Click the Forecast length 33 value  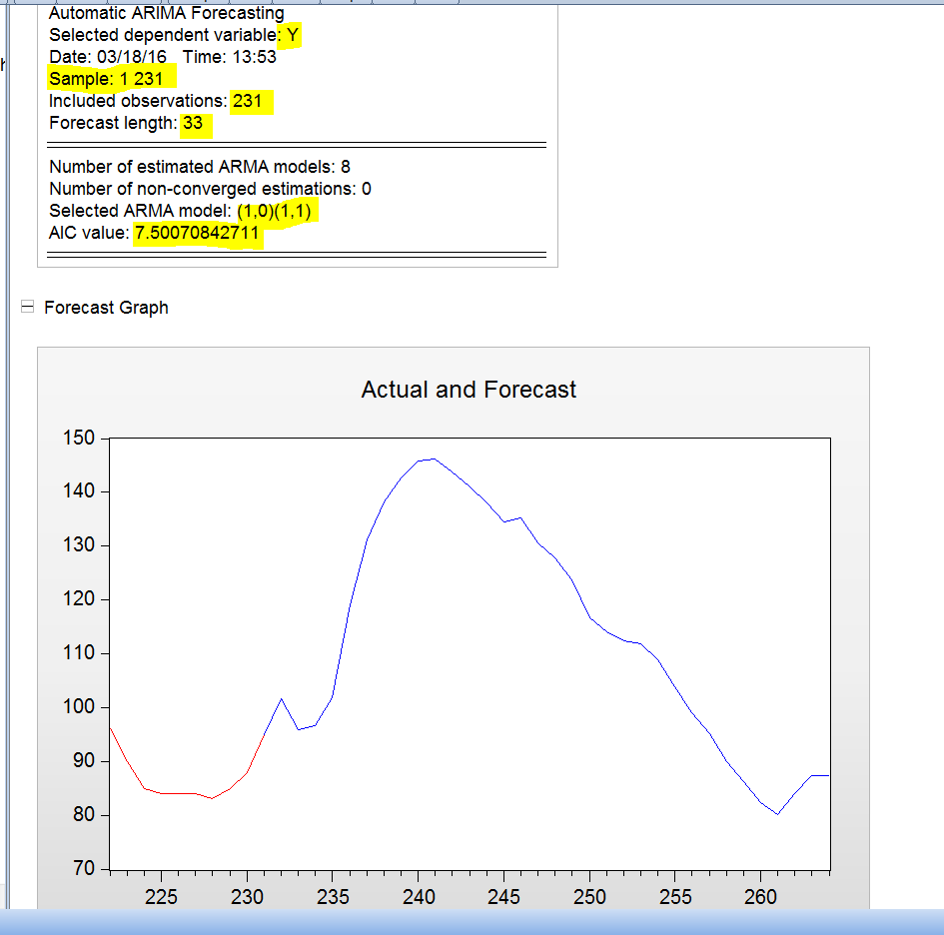point(193,123)
